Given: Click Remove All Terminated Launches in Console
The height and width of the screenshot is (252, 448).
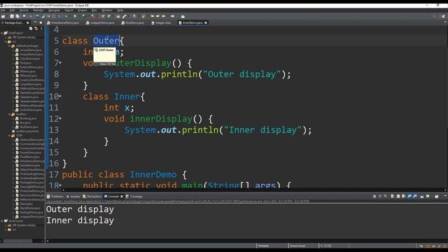Looking at the screenshot, I should [386, 196].
